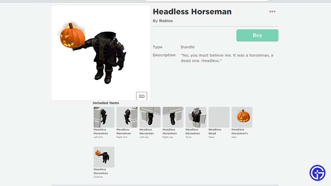This screenshot has width=331, height=186.
Task: Open the Headless Horseman Left Leg item
Action: point(150,117)
